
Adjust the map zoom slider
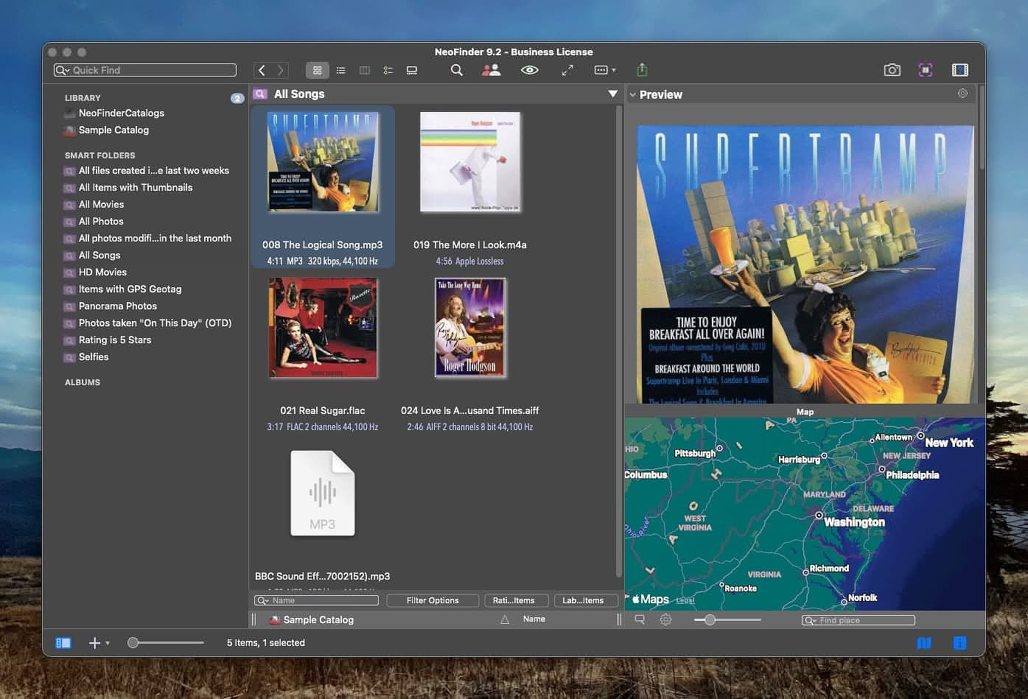(x=710, y=620)
